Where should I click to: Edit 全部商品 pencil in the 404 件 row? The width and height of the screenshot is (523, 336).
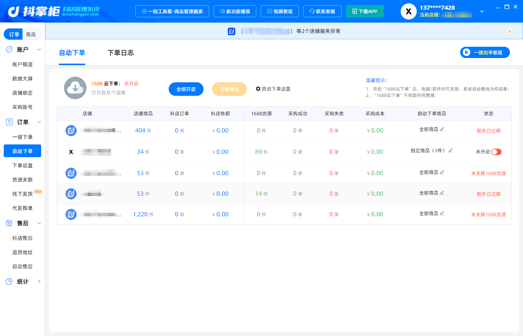point(442,129)
